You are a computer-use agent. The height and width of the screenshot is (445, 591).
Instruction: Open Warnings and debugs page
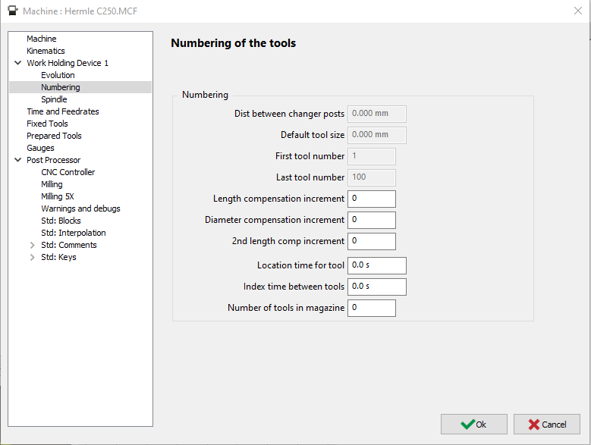(80, 208)
